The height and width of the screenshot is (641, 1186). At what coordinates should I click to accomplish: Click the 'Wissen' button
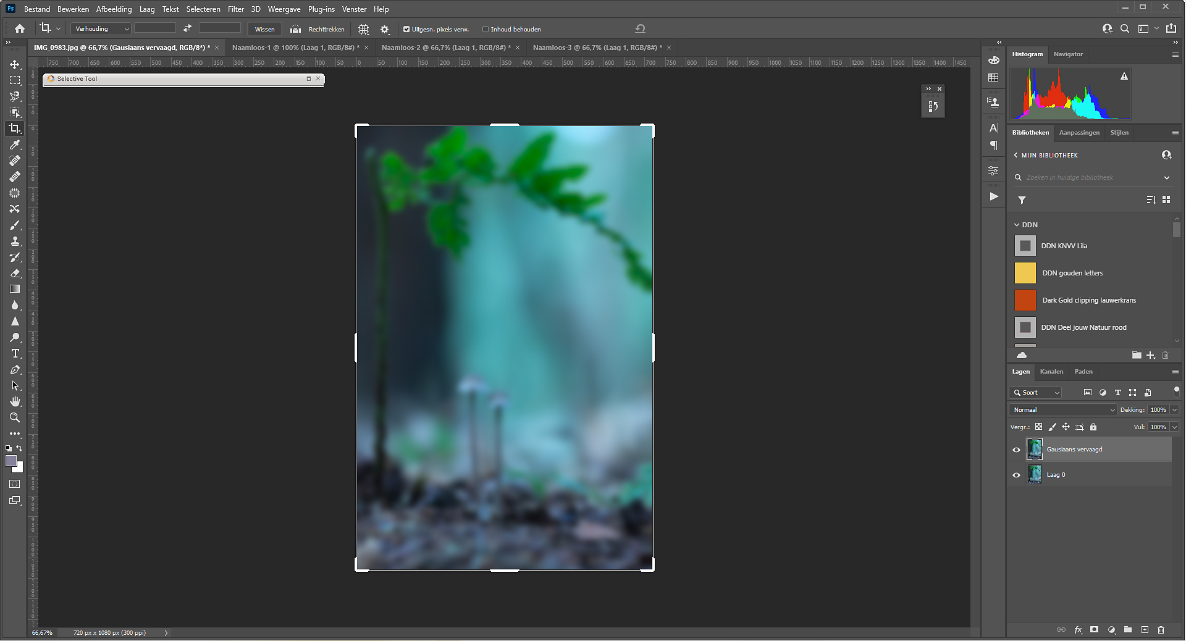point(264,29)
